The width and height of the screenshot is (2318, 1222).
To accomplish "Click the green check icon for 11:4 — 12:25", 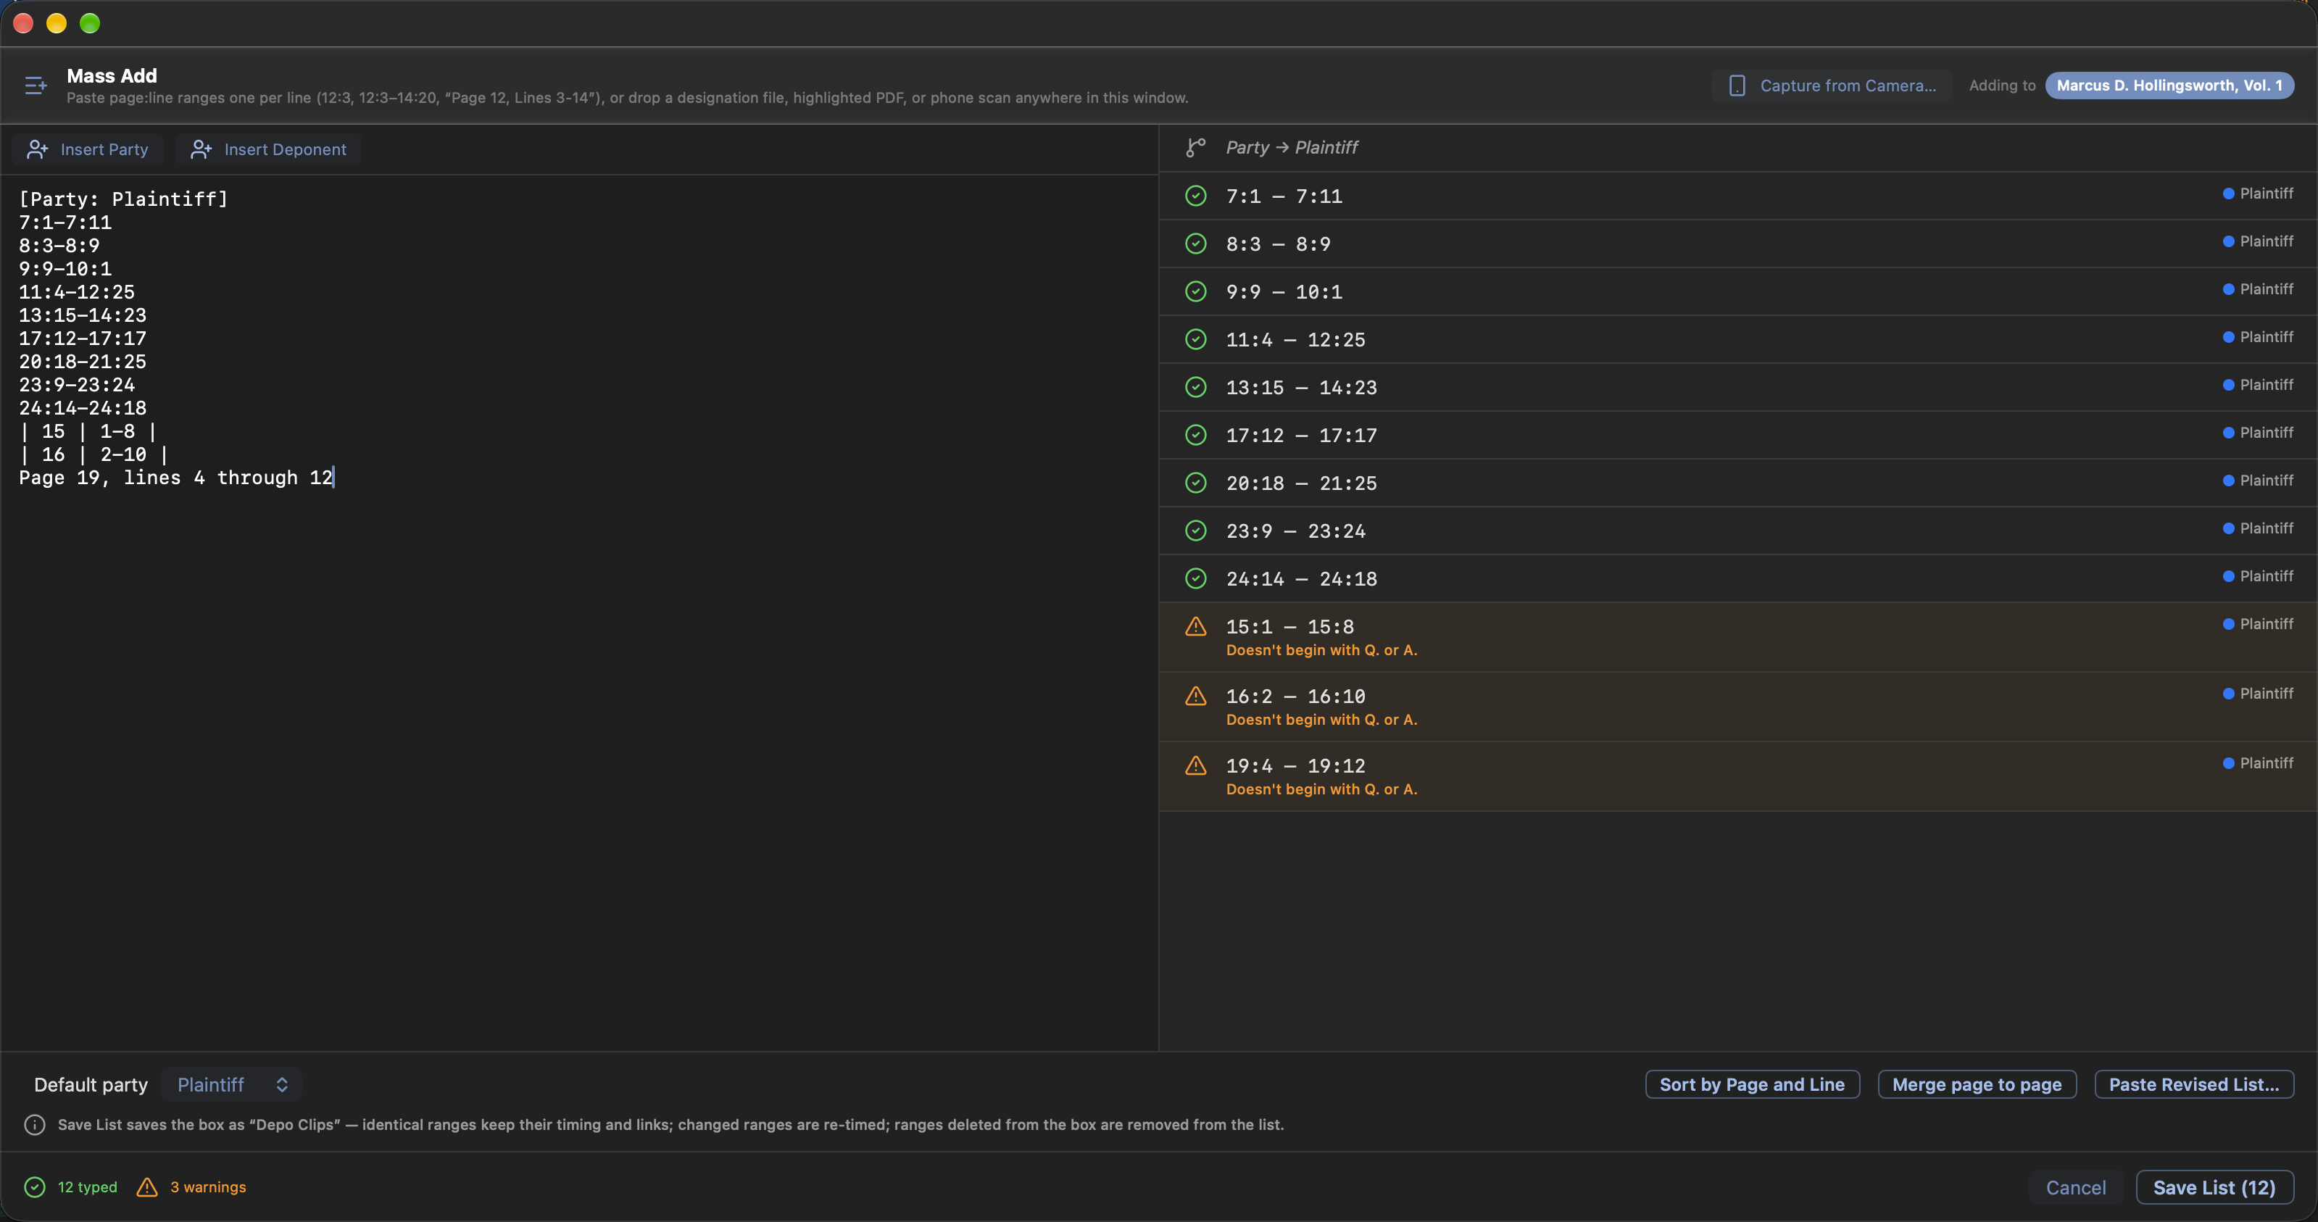I will click(1195, 339).
